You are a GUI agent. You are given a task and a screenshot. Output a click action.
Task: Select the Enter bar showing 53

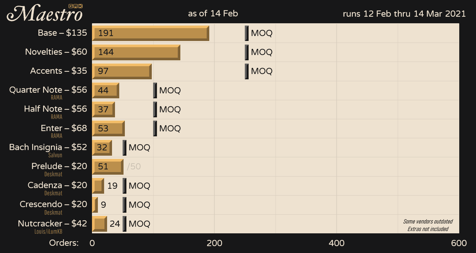(108, 128)
